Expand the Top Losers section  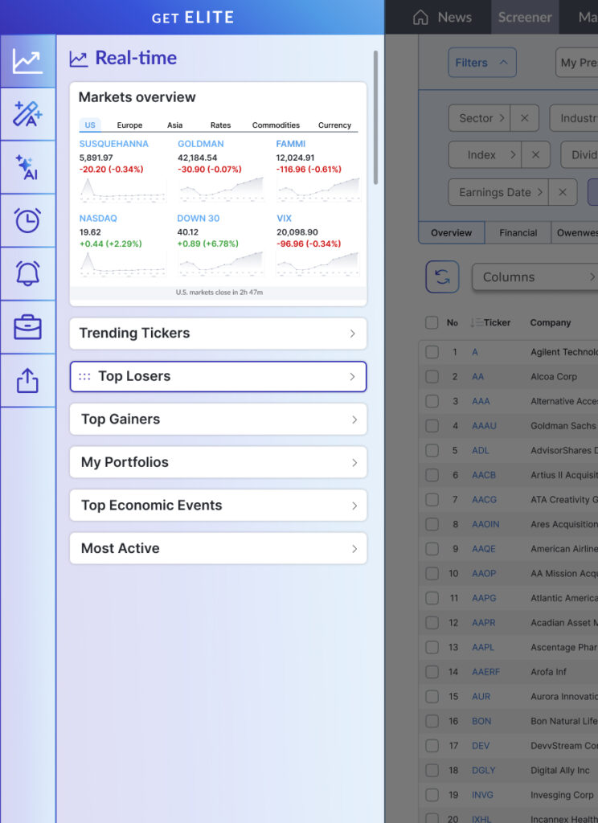click(x=218, y=376)
